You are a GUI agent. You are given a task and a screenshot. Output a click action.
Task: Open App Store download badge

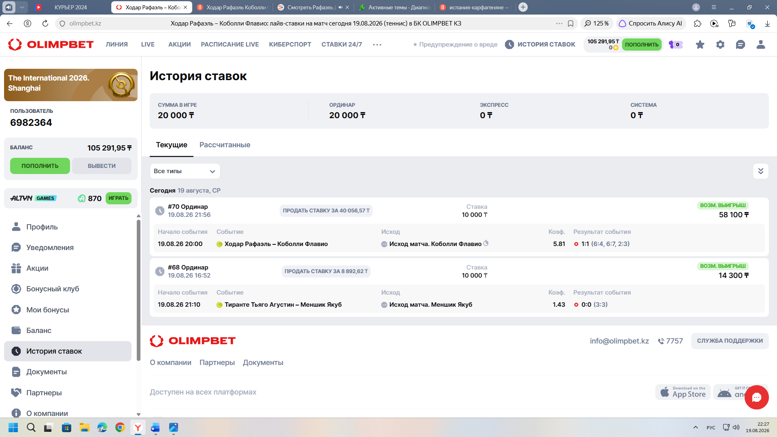click(683, 392)
